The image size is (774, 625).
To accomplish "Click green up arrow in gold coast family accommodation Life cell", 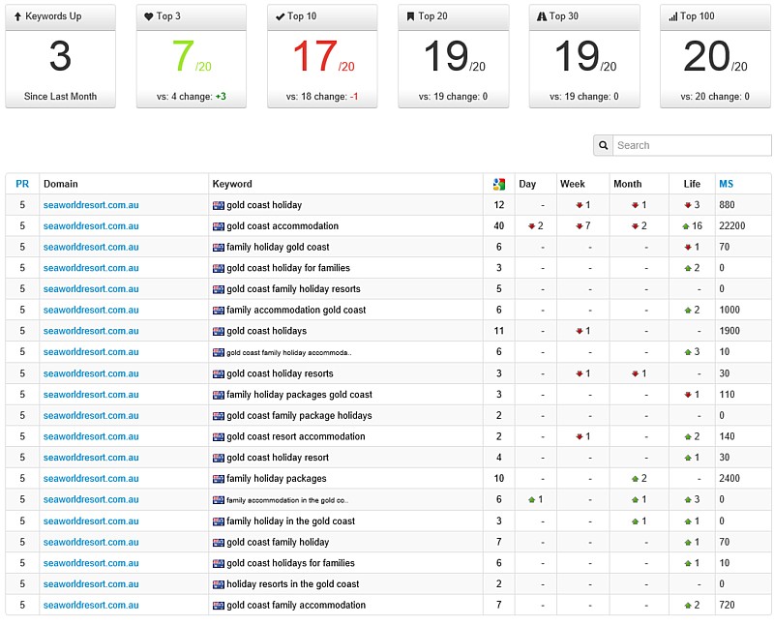I will pyautogui.click(x=688, y=606).
